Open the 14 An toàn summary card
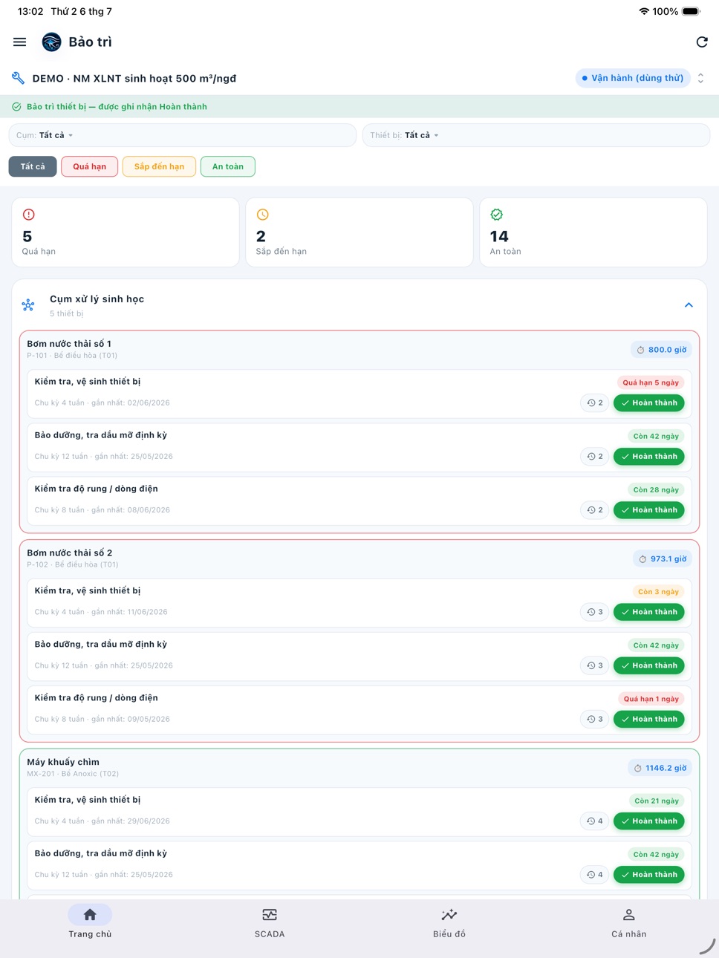The width and height of the screenshot is (719, 958). pyautogui.click(x=593, y=232)
